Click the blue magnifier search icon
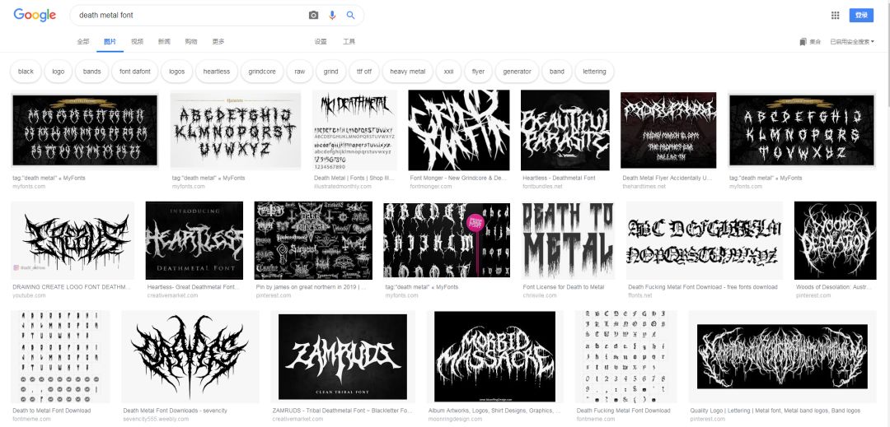Image resolution: width=890 pixels, height=427 pixels. point(350,16)
